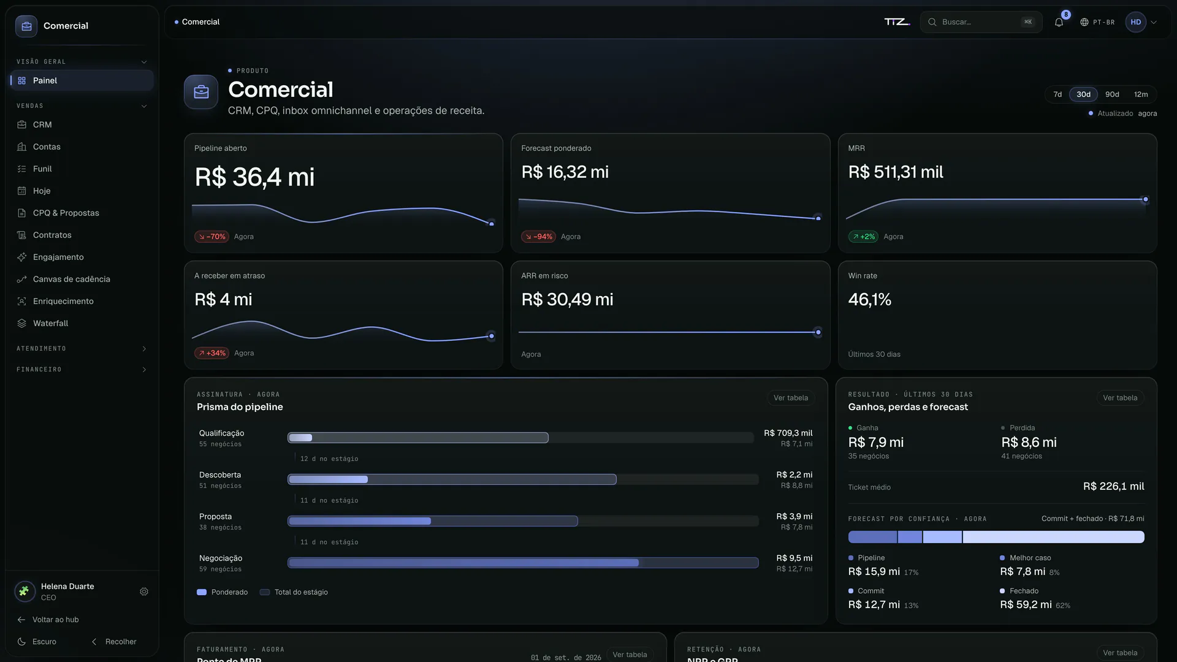1177x662 pixels.
Task: Open the notifications bell
Action: point(1059,22)
